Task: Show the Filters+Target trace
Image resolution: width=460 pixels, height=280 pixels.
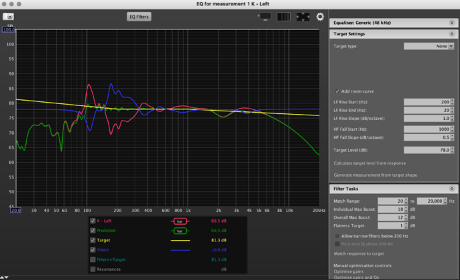Action: (x=93, y=259)
